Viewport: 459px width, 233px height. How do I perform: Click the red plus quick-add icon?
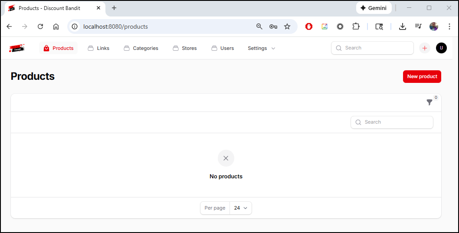click(x=424, y=48)
